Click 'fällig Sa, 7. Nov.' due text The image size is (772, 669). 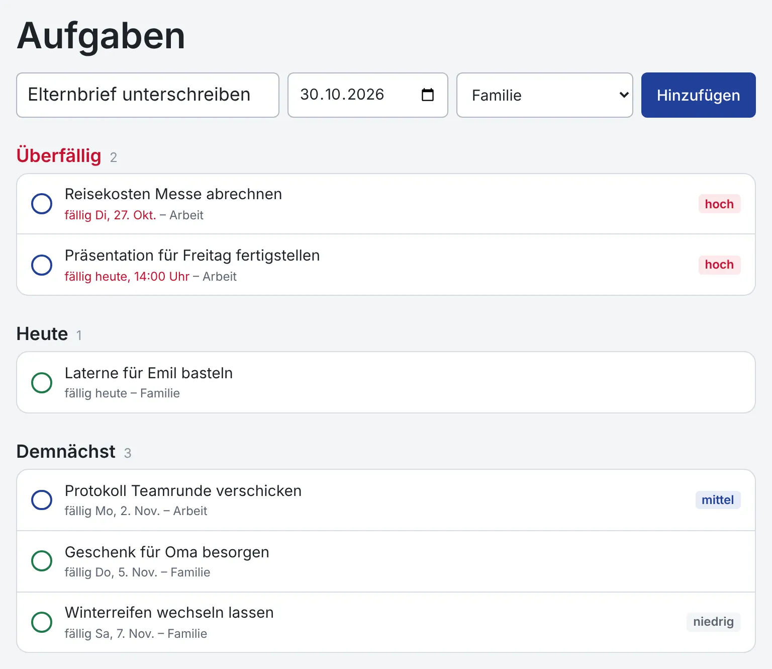click(x=110, y=634)
